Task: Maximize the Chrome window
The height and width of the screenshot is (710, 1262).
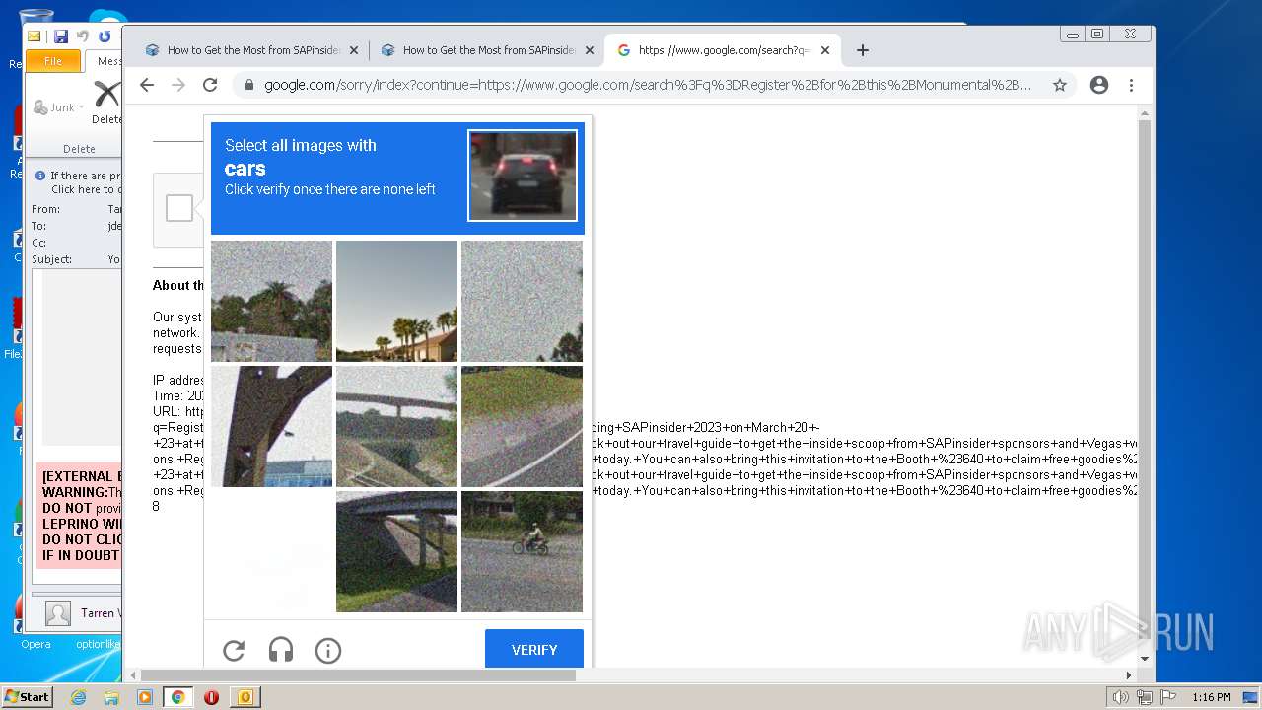Action: click(x=1097, y=34)
